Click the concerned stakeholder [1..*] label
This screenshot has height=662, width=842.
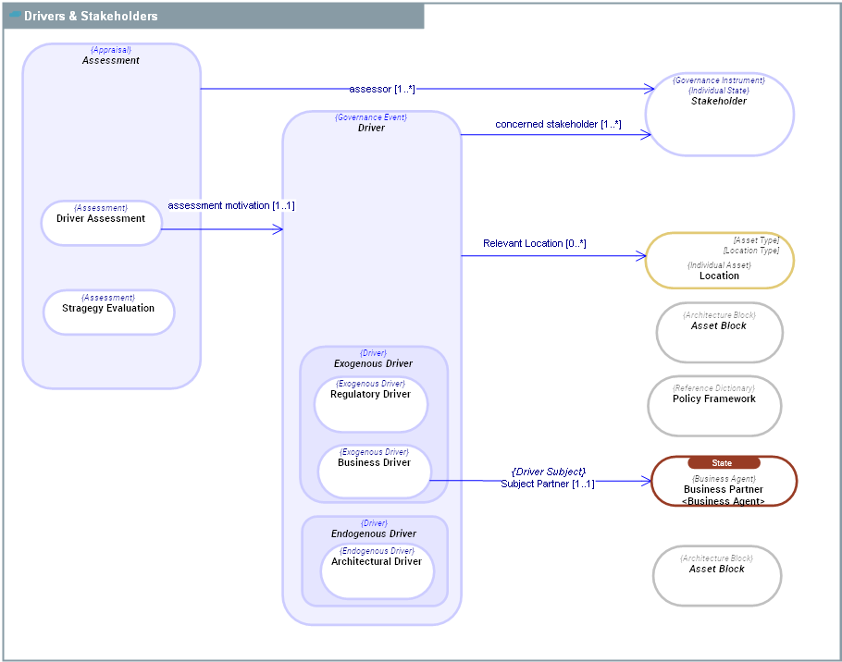pos(558,124)
